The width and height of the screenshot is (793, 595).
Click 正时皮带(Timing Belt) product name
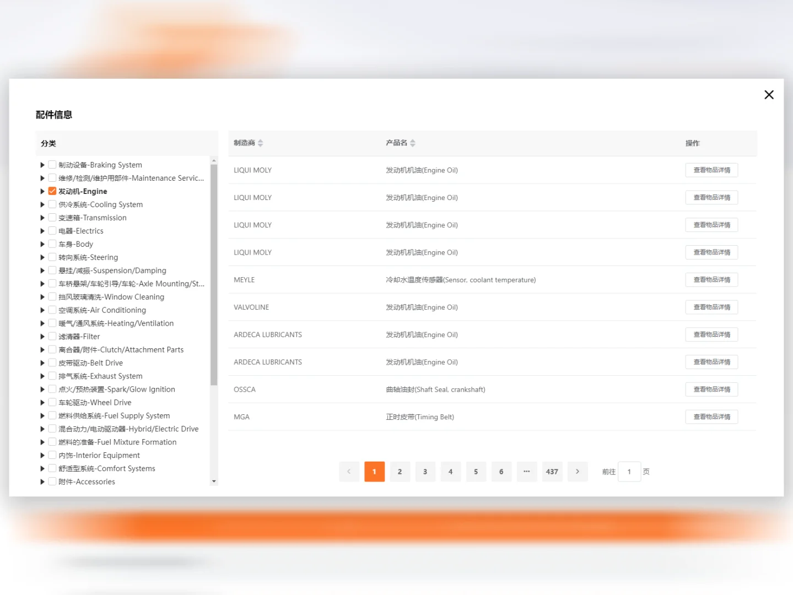(420, 417)
